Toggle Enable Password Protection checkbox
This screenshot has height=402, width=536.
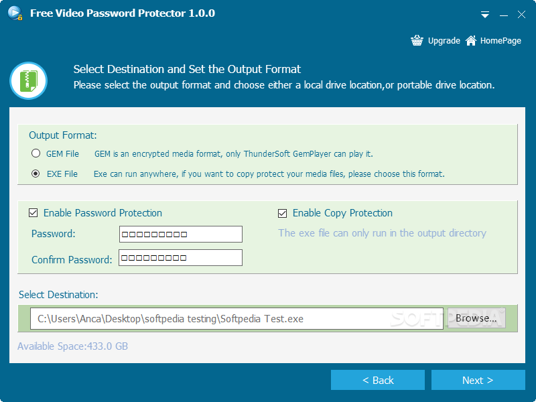tap(33, 213)
